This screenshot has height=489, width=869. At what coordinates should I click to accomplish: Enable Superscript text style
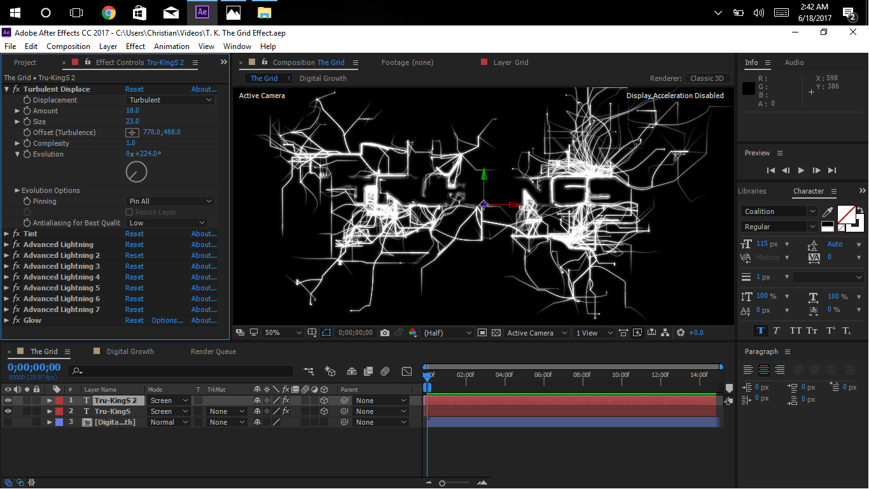coord(830,330)
